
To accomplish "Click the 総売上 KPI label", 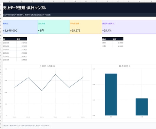I will coord(6,23).
